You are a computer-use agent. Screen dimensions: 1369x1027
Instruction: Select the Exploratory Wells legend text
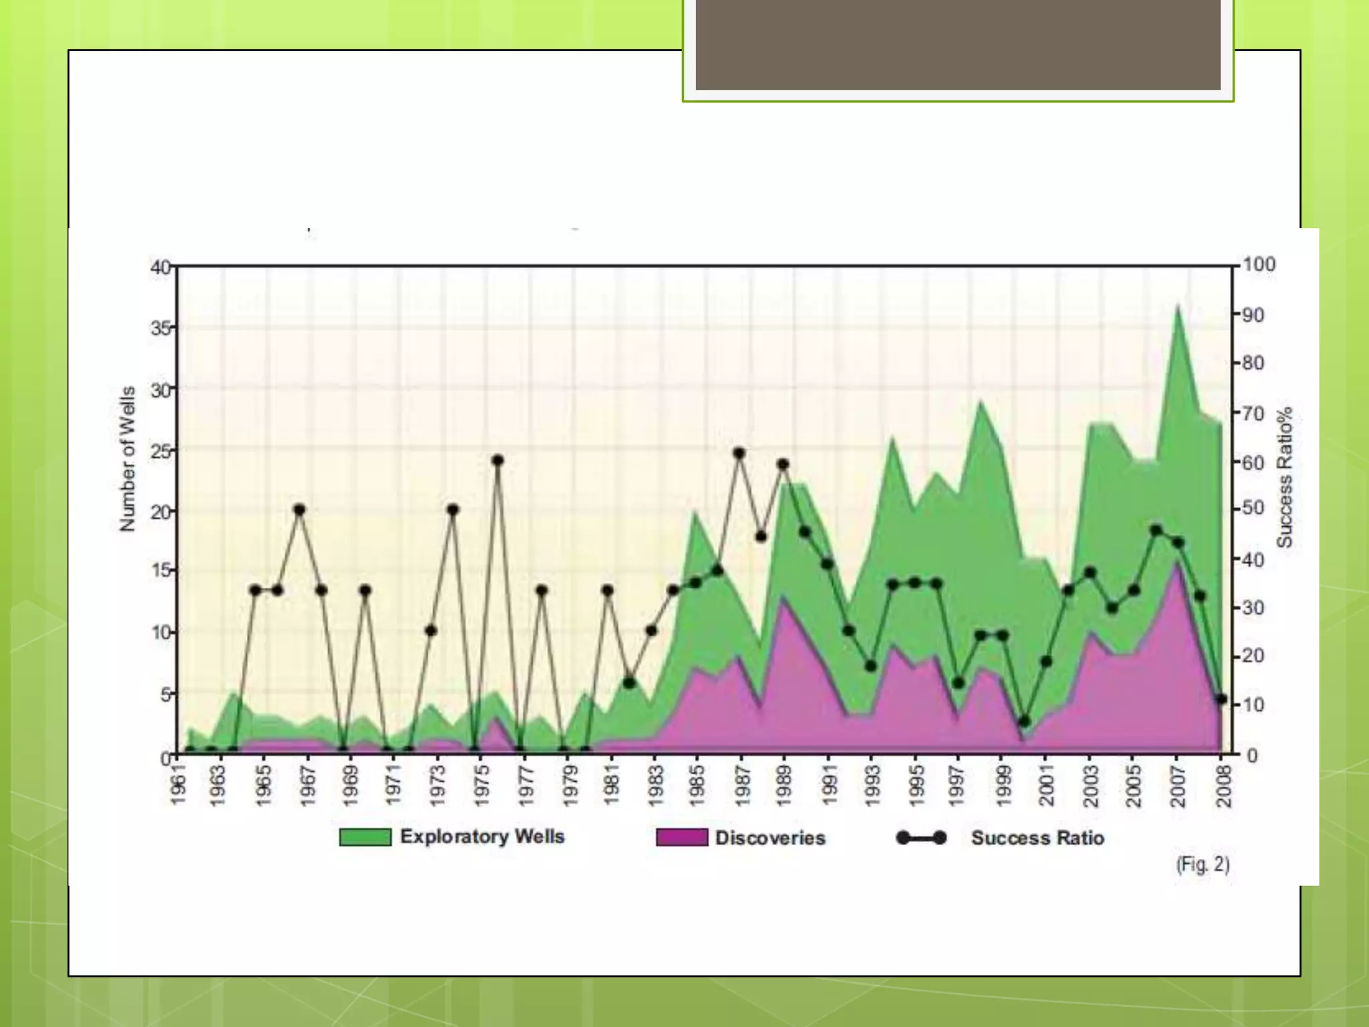tap(482, 836)
